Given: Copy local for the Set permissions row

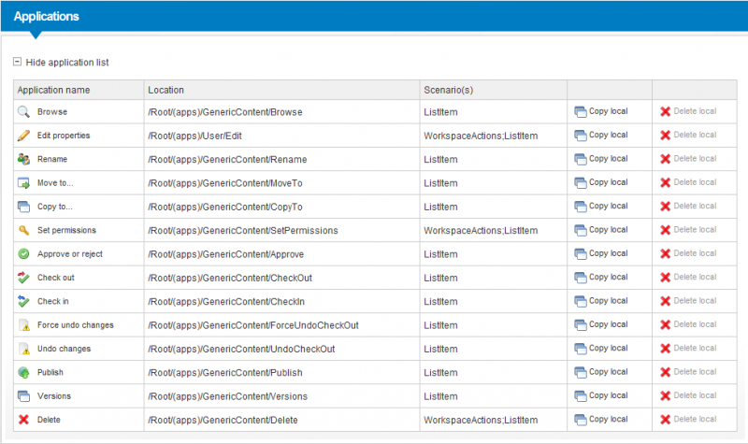Looking at the screenshot, I should [601, 229].
